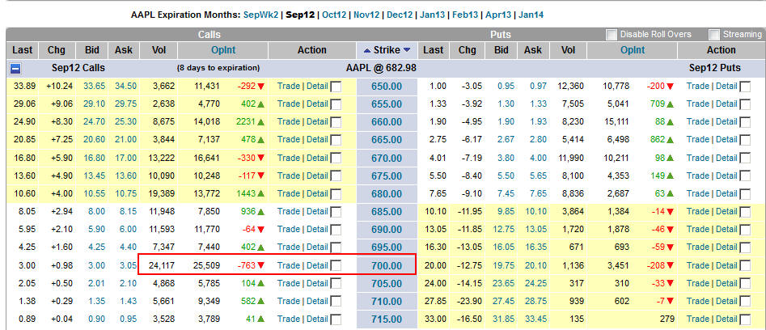The width and height of the screenshot is (766, 330).
Task: Toggle the Streaming checkbox
Action: tap(714, 35)
